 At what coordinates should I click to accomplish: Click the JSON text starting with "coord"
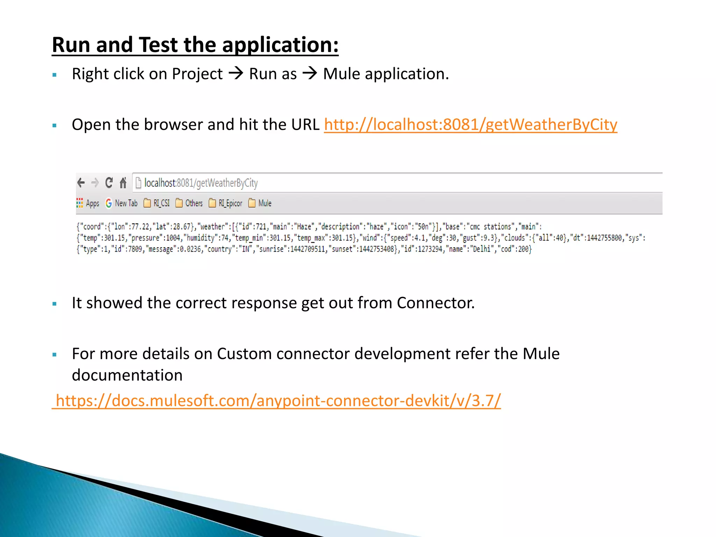309,227
